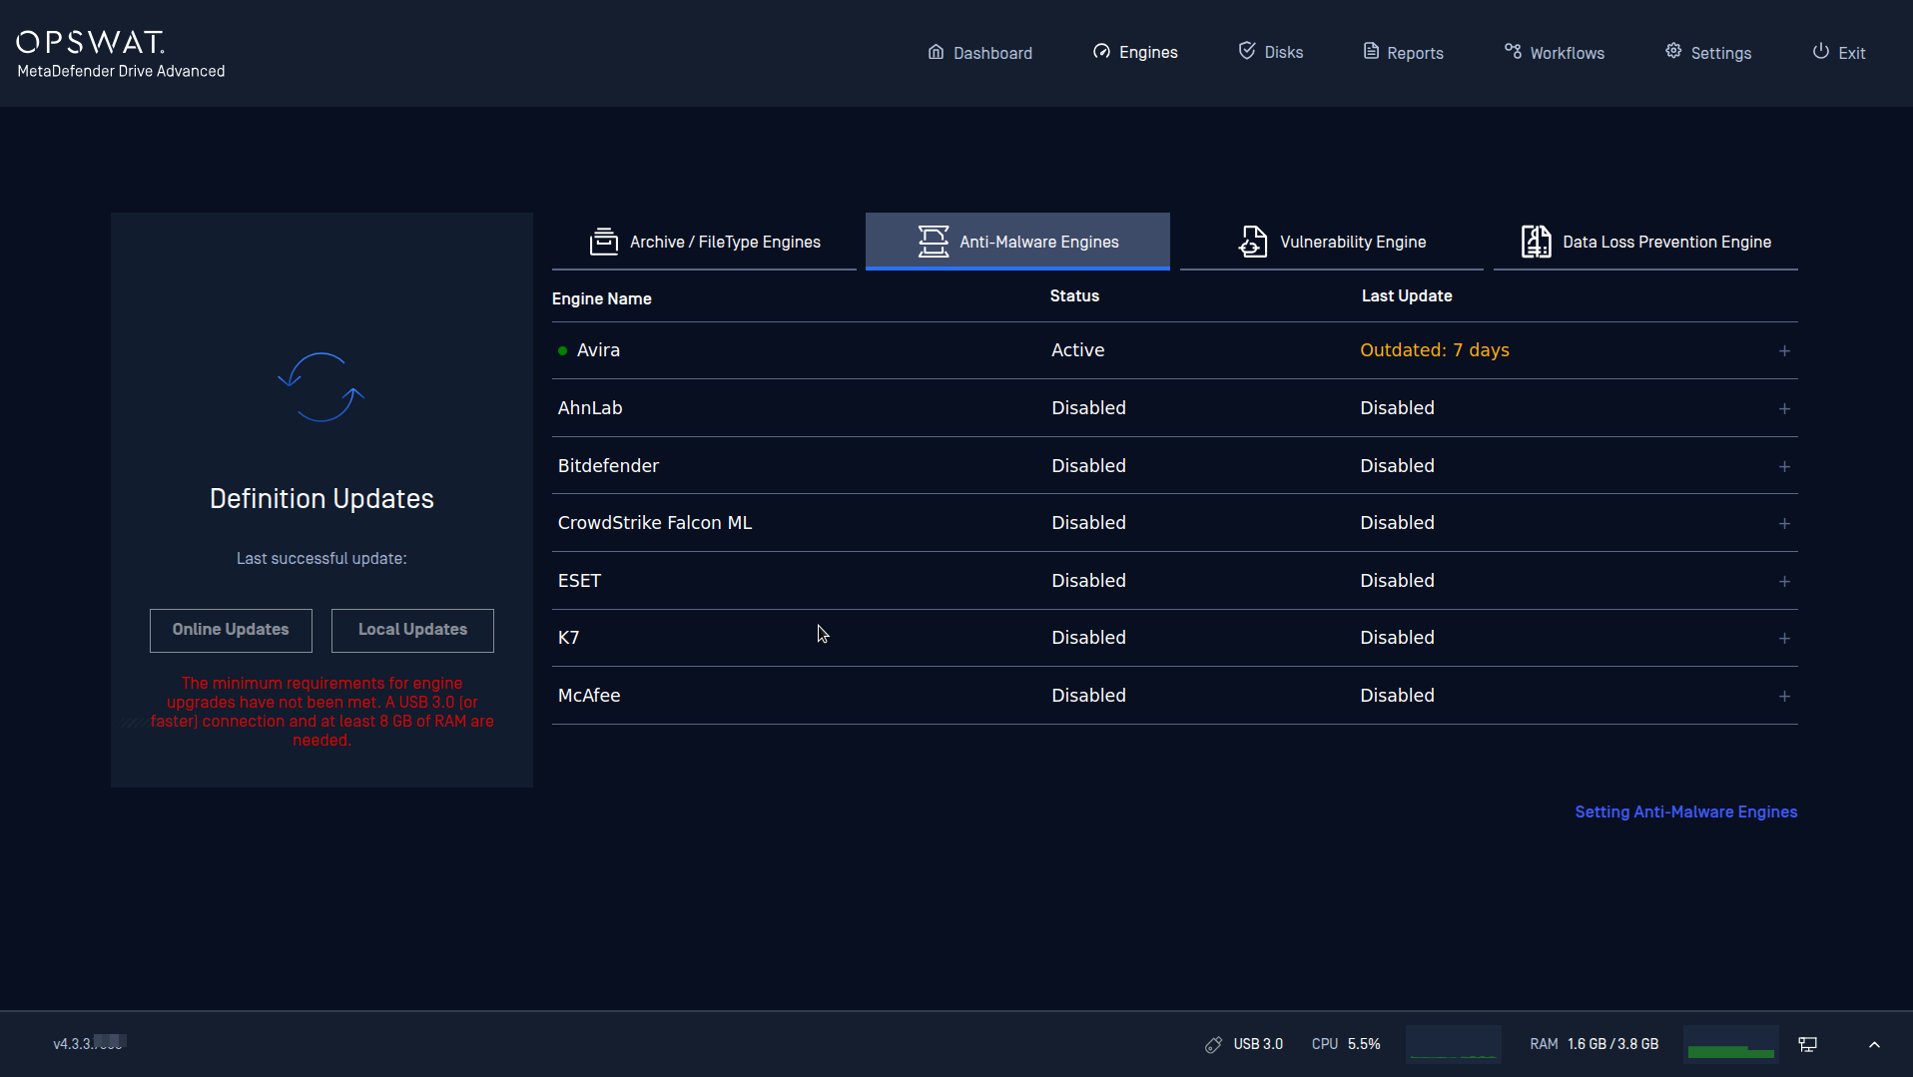Screen dimensions: 1913x1077
Task: Click the Local Updates button
Action: (x=412, y=630)
